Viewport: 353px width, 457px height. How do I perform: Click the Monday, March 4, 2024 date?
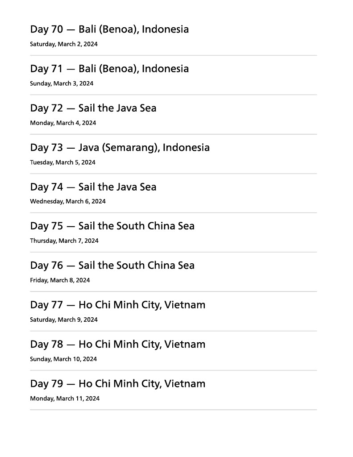[x=63, y=123]
